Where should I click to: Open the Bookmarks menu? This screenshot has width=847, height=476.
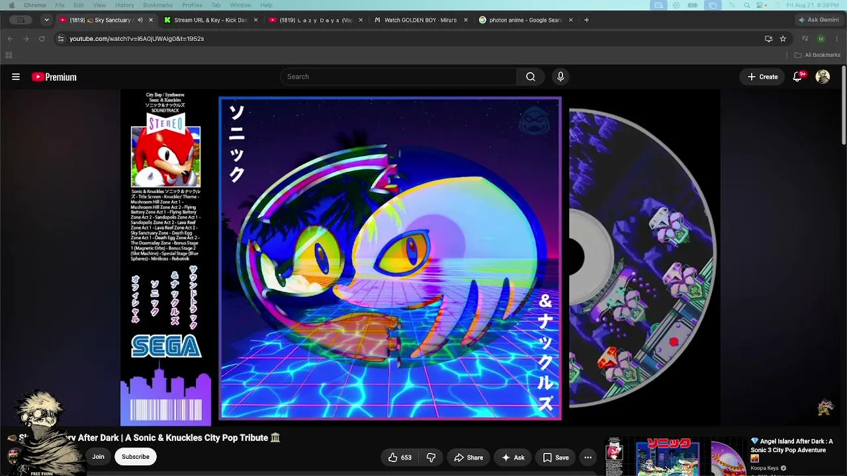click(x=158, y=5)
